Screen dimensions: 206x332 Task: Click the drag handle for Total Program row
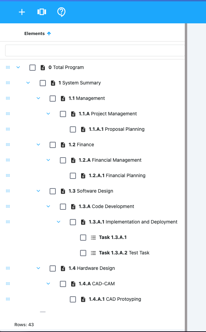[8, 68]
